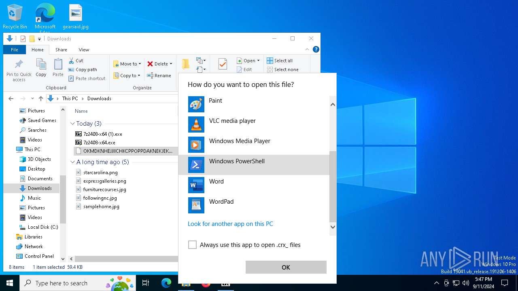
Task: Select Documents in the navigation pane
Action: pyautogui.click(x=40, y=179)
